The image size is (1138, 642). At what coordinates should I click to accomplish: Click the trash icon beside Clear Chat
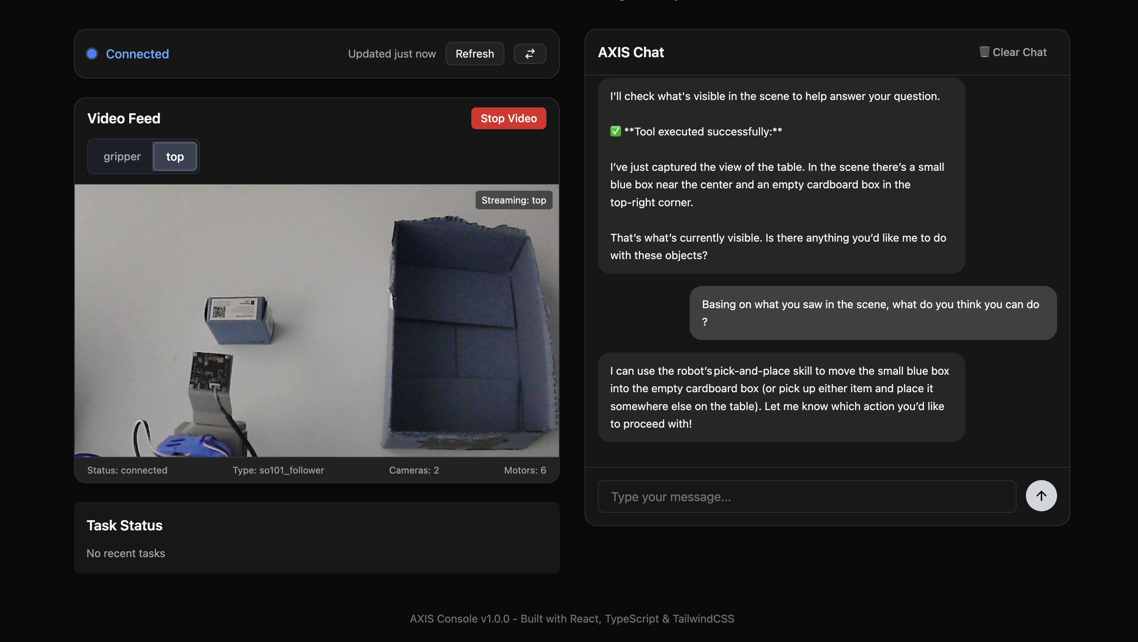click(x=984, y=52)
